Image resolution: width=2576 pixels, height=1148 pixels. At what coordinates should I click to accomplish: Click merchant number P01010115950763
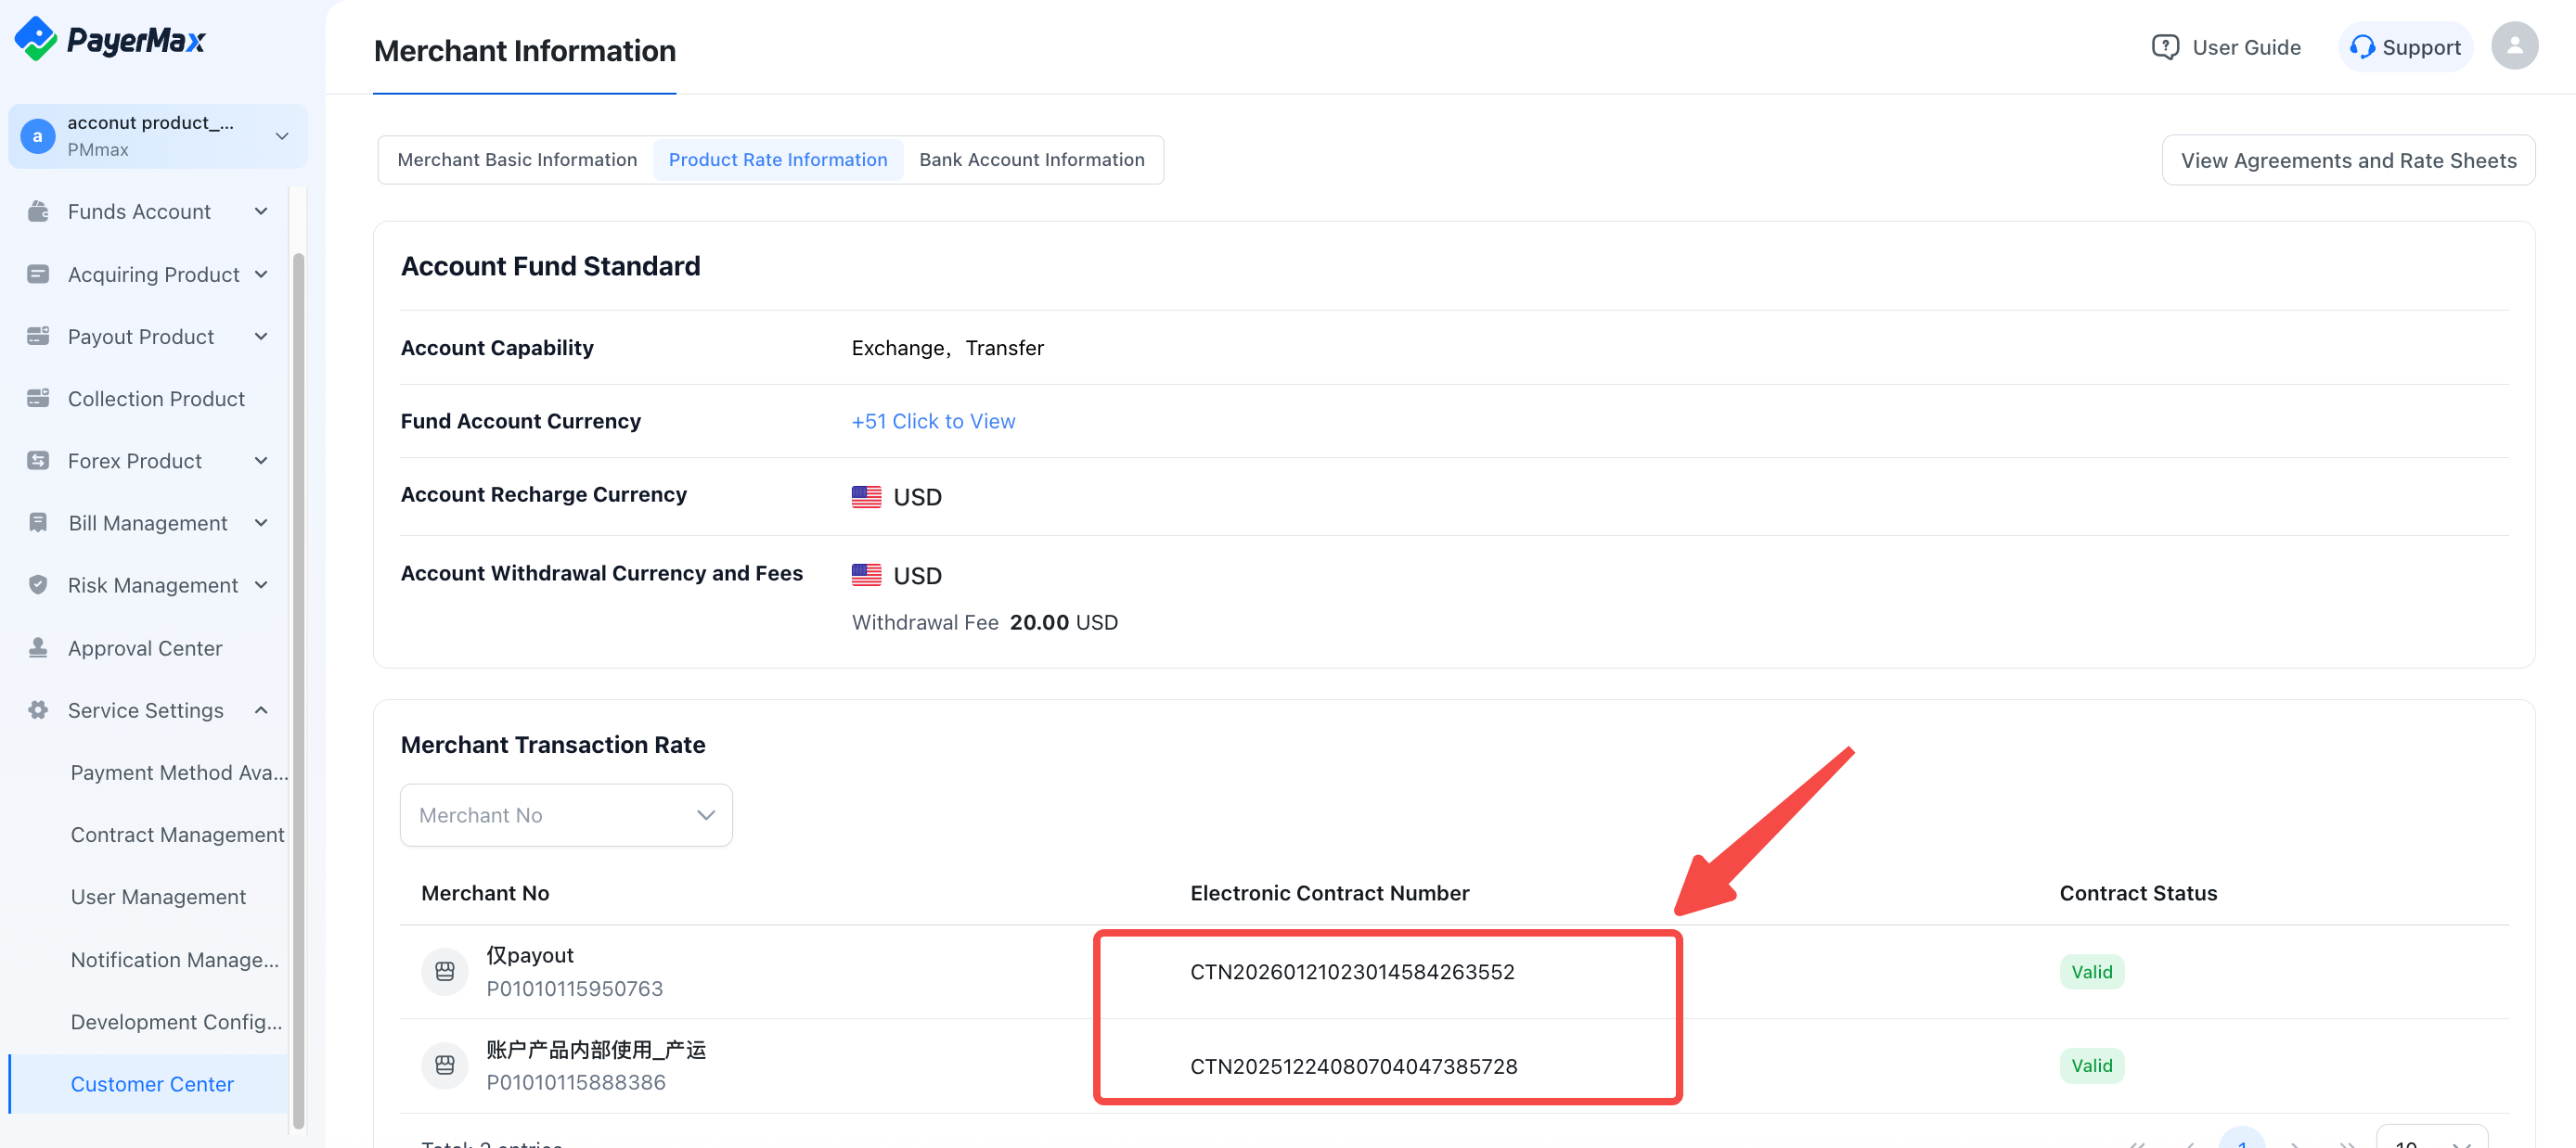coord(574,988)
